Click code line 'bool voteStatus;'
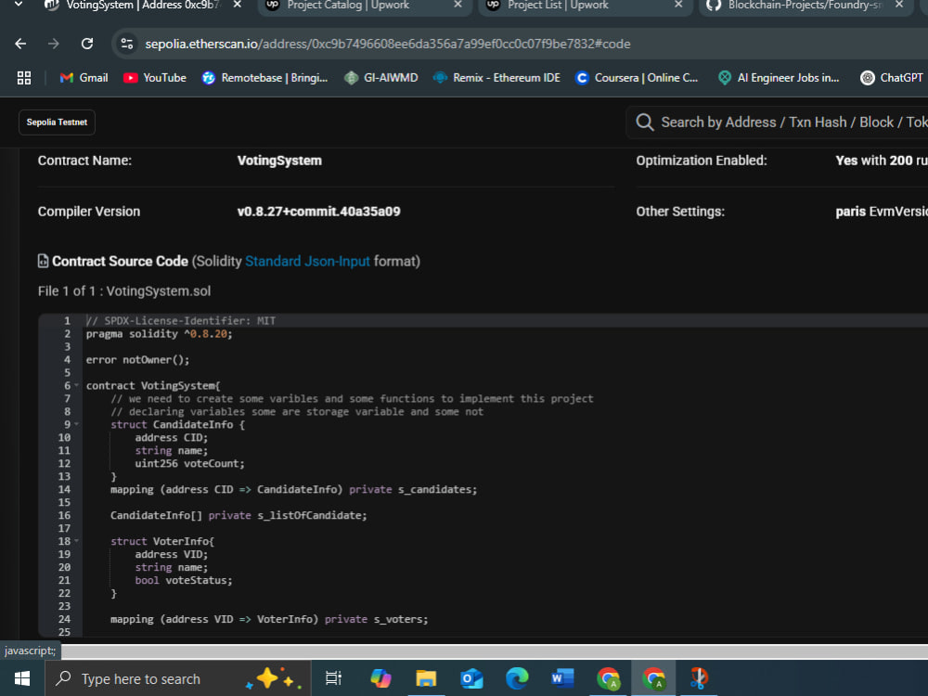Viewport: 928px width, 696px height. click(184, 581)
